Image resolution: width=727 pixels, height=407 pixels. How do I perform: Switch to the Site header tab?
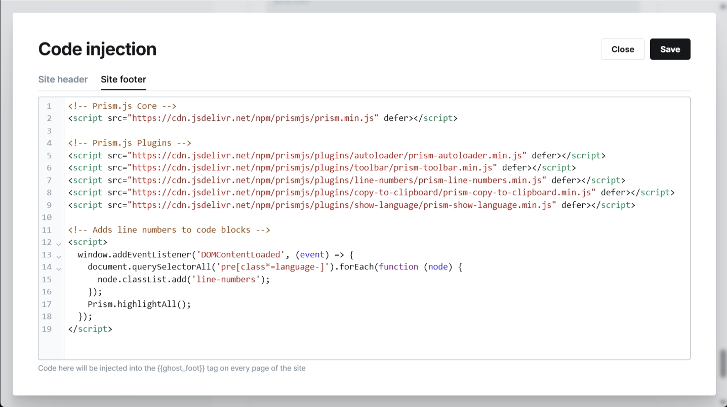63,79
